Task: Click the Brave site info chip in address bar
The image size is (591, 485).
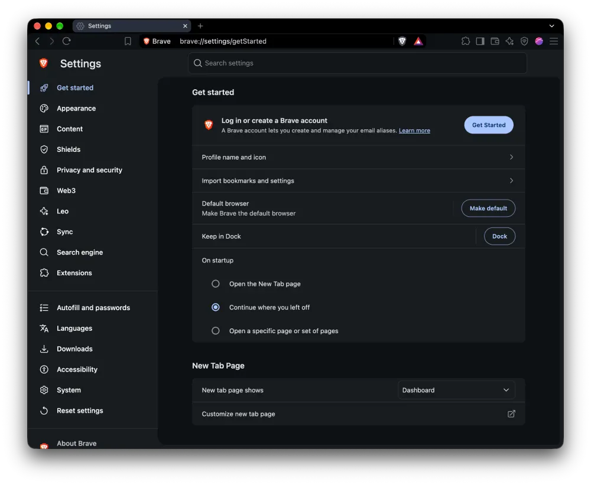Action: (x=157, y=41)
